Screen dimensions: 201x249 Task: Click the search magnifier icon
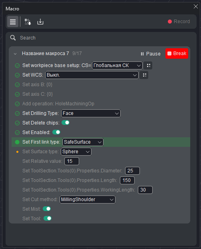[13, 38]
